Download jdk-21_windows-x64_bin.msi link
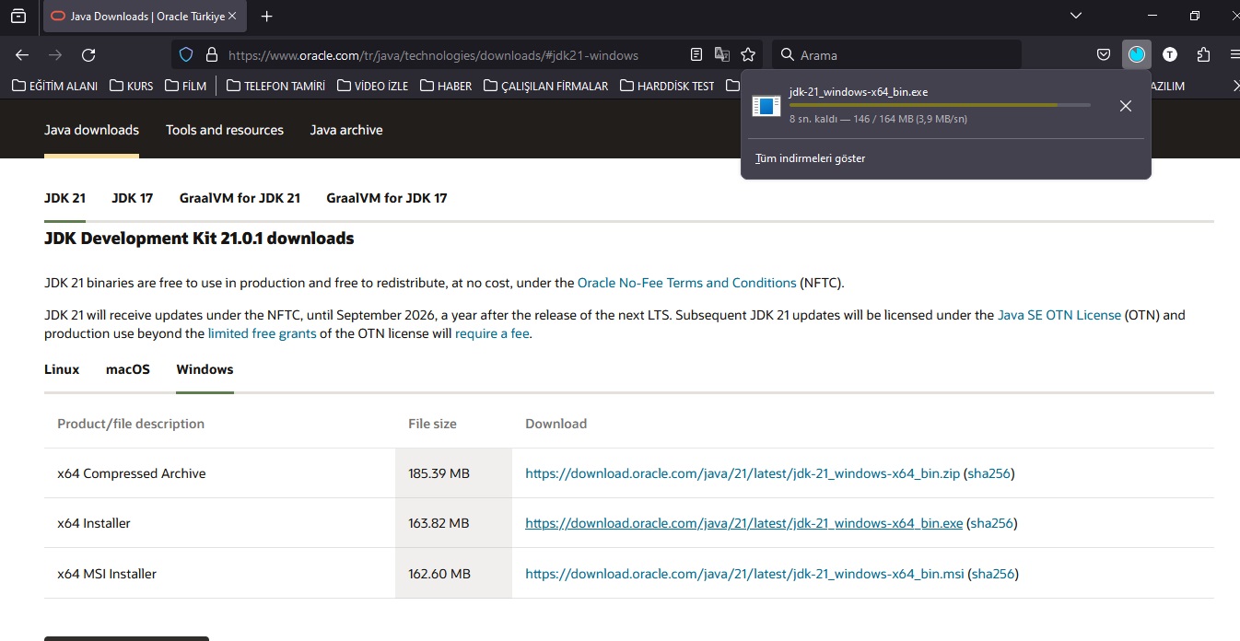1240x641 pixels. [x=744, y=574]
